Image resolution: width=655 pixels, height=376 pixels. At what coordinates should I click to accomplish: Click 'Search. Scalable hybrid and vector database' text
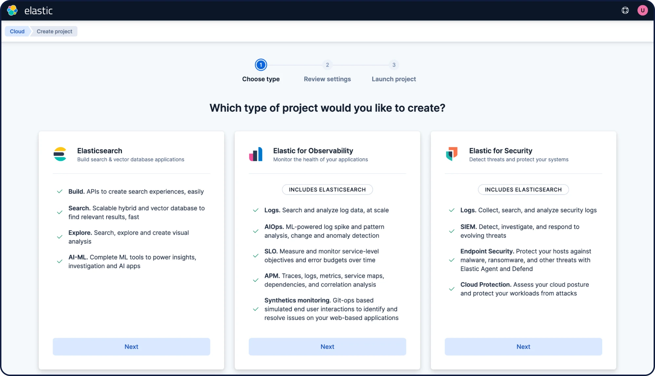click(x=137, y=212)
